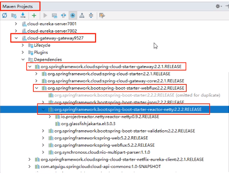229x174 pixels.
Task: Select spring-boot-starter-validation:2.2.2.RELEASE text
Action: [x=125, y=131]
